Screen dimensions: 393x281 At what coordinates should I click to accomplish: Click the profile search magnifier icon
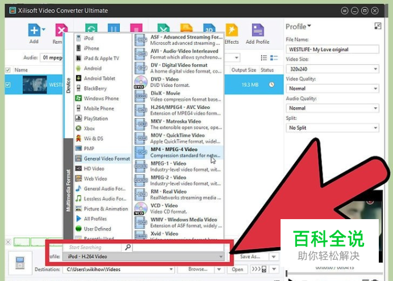[128, 248]
